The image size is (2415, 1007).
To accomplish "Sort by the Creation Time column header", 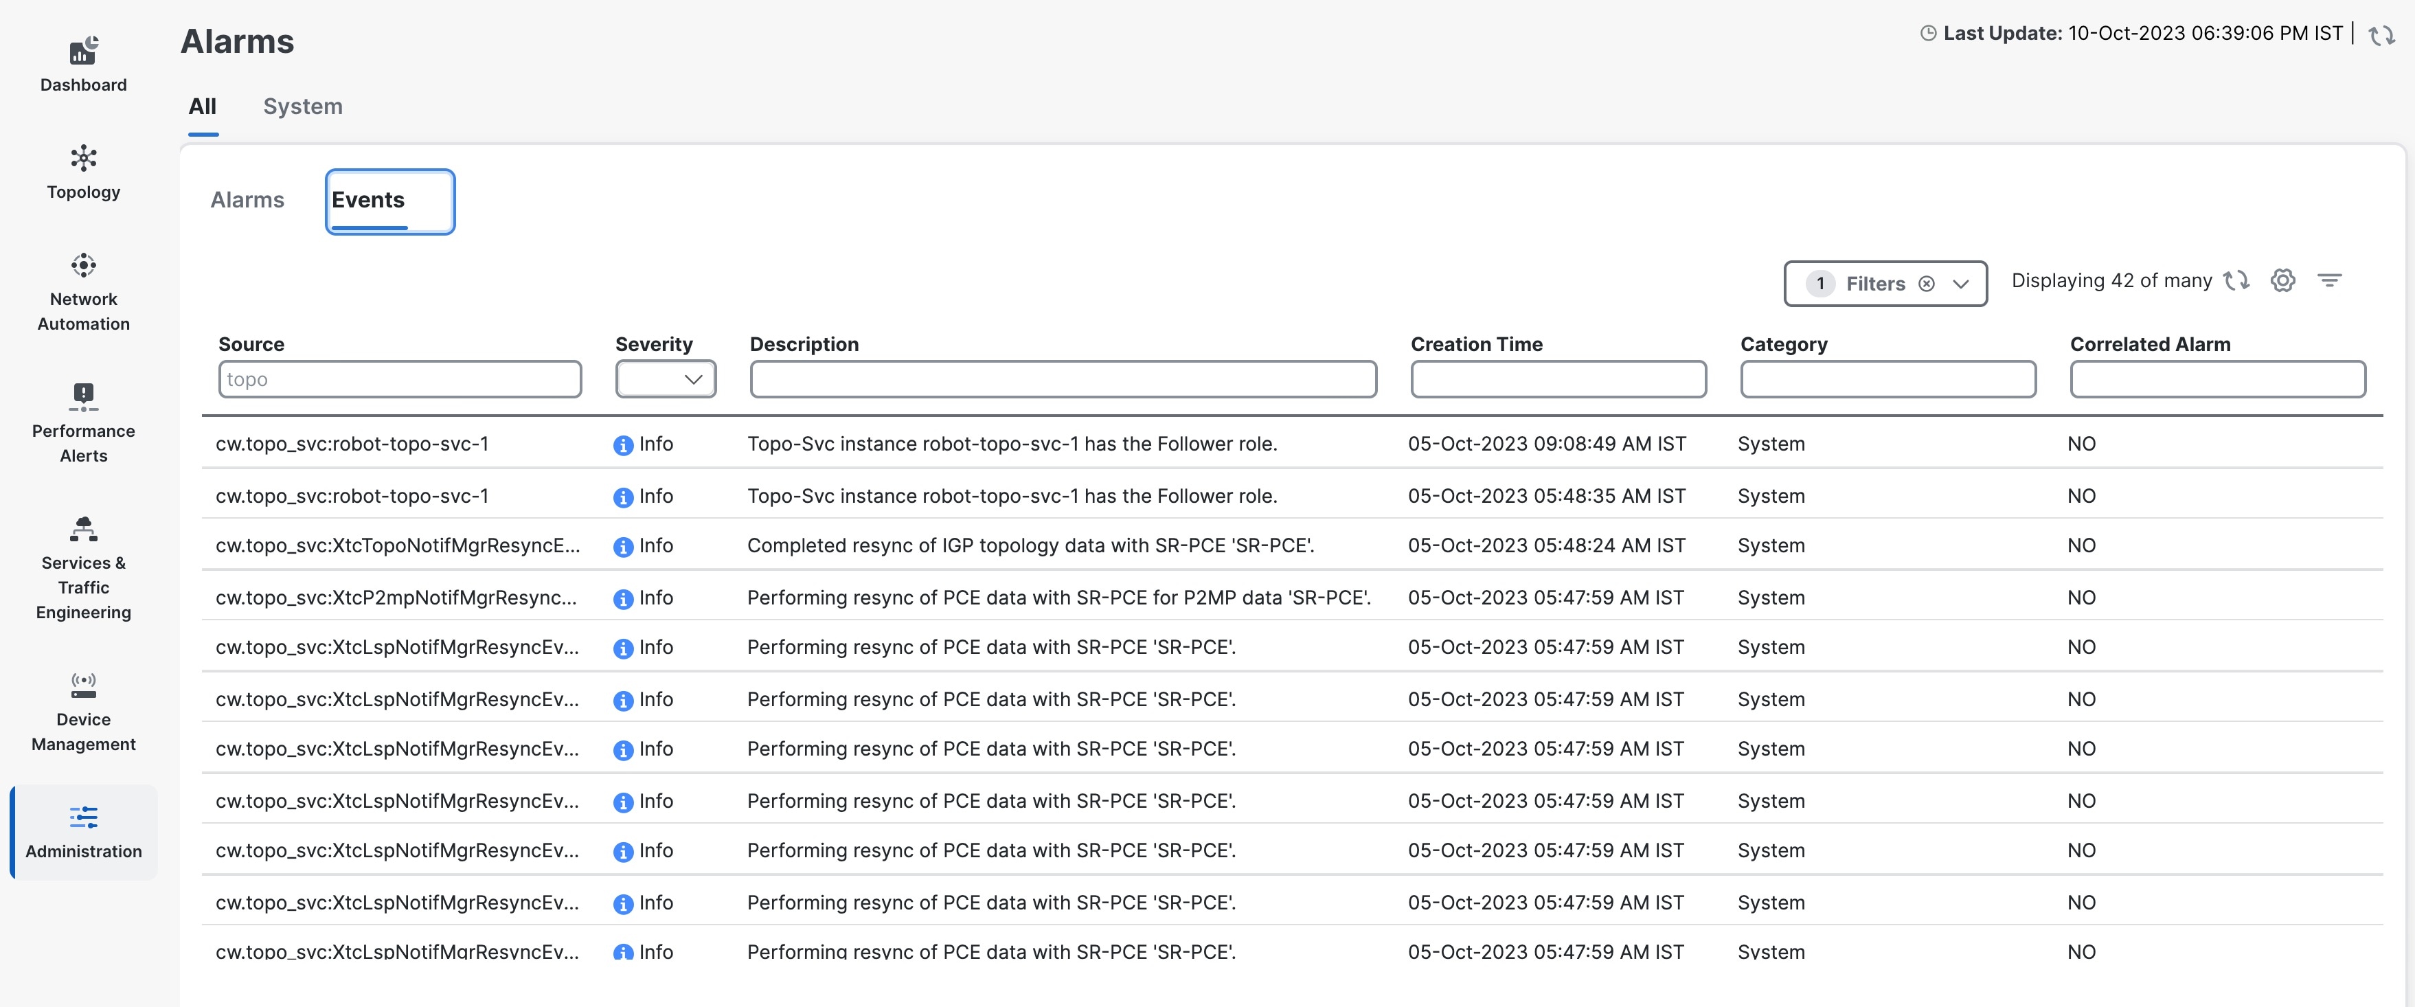I will point(1477,344).
